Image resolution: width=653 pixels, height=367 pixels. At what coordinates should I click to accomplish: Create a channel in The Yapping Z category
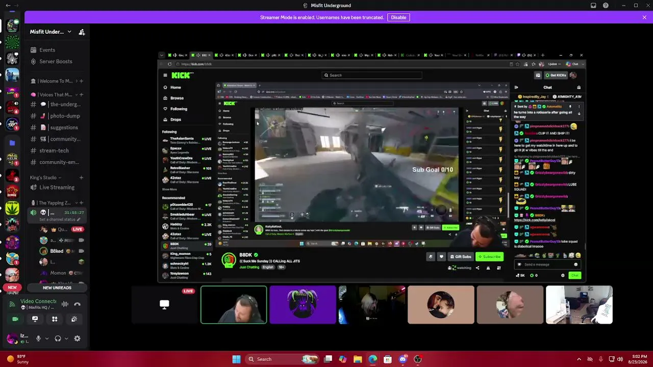81,203
